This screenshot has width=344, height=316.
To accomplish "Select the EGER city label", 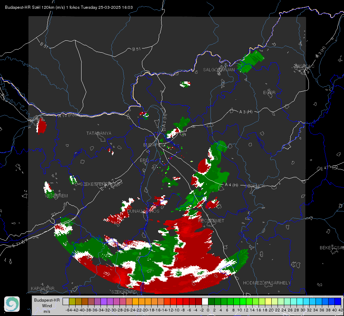I will [x=269, y=93].
